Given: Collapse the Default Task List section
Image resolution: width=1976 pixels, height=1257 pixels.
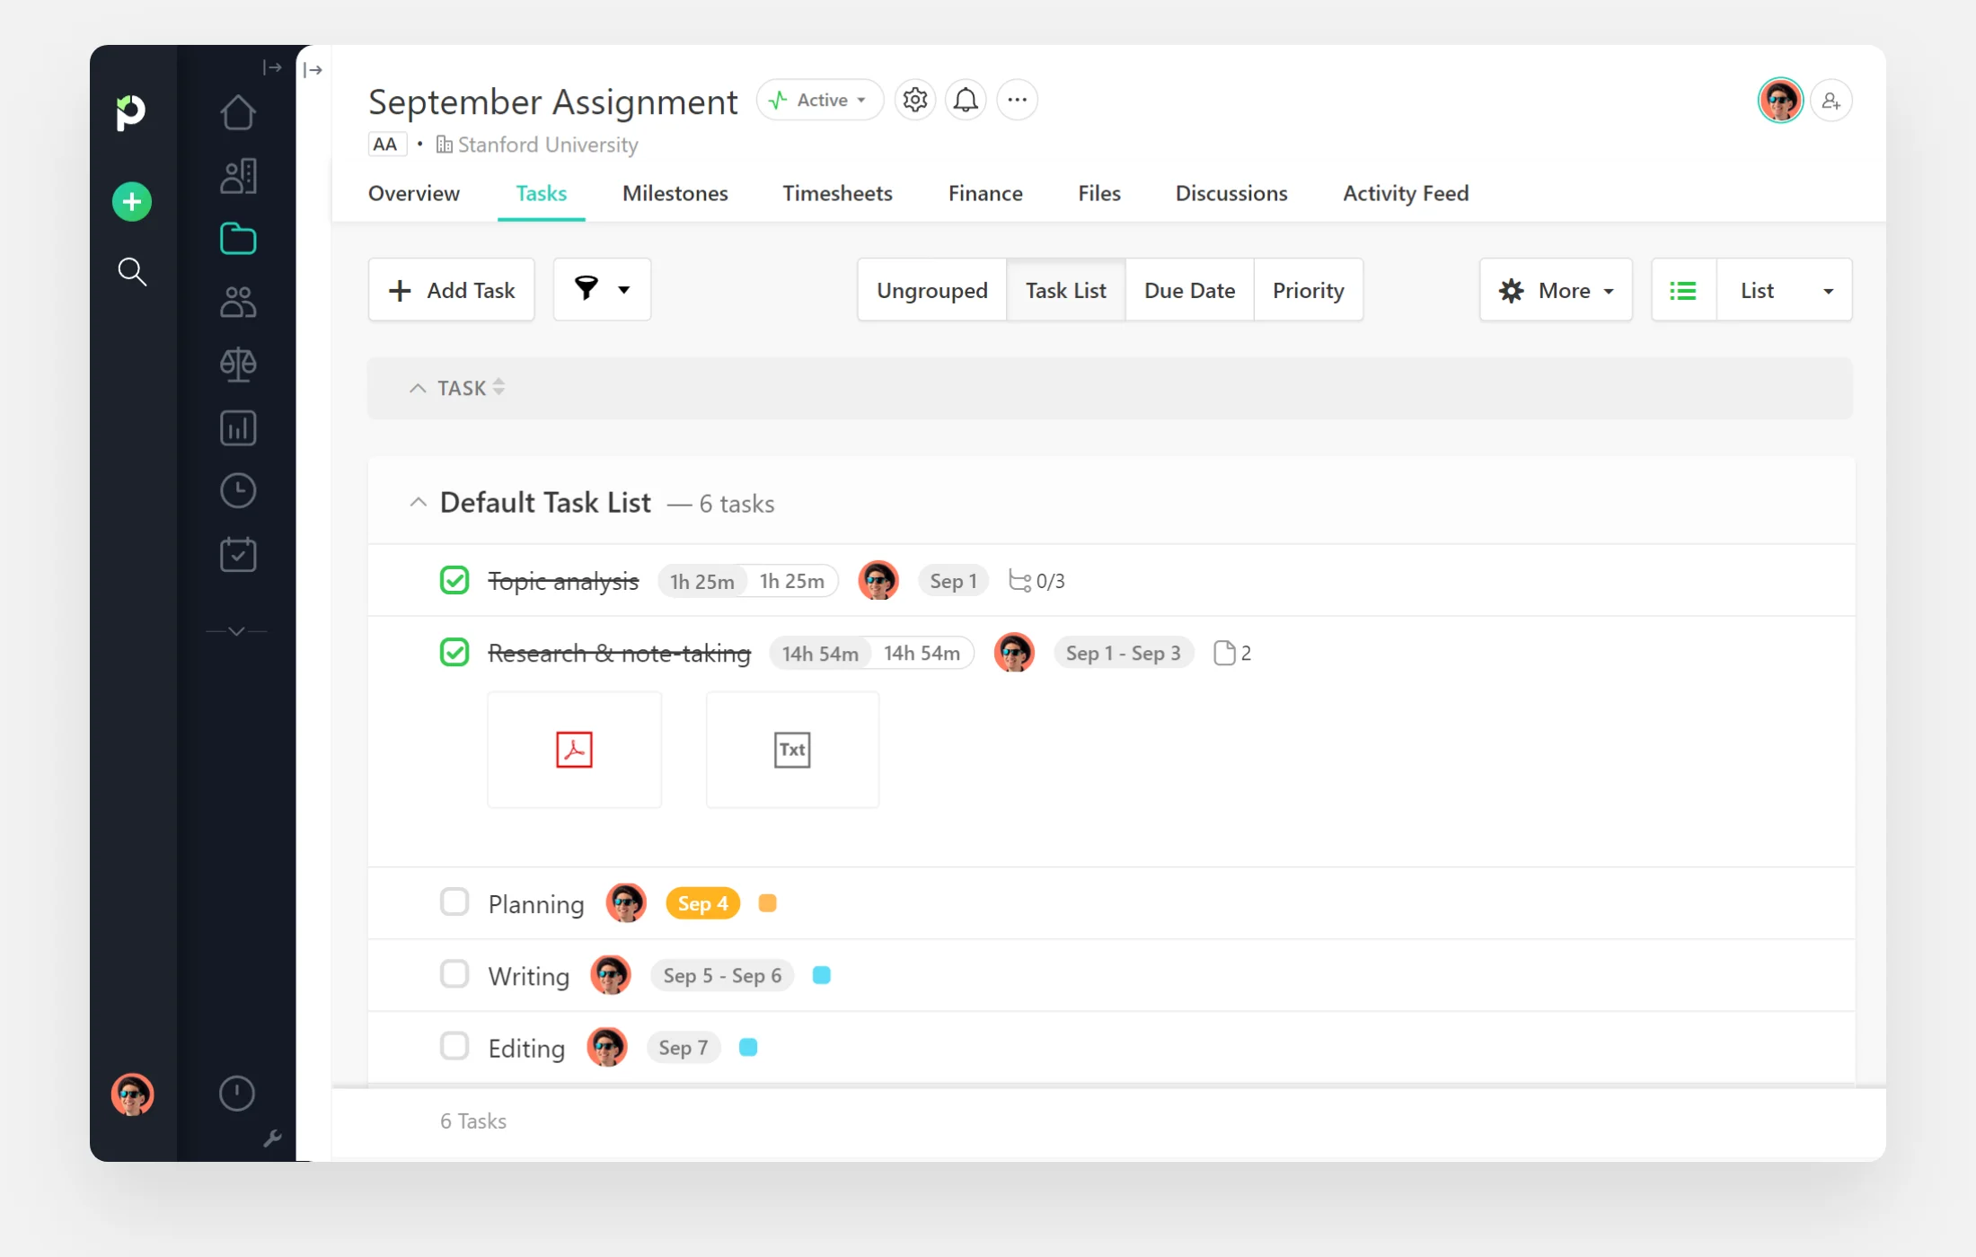Looking at the screenshot, I should coord(418,503).
